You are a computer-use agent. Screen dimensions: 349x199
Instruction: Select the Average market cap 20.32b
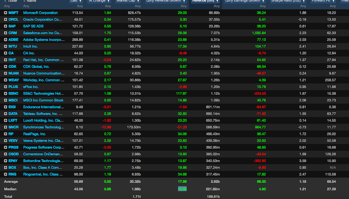coord(135,182)
